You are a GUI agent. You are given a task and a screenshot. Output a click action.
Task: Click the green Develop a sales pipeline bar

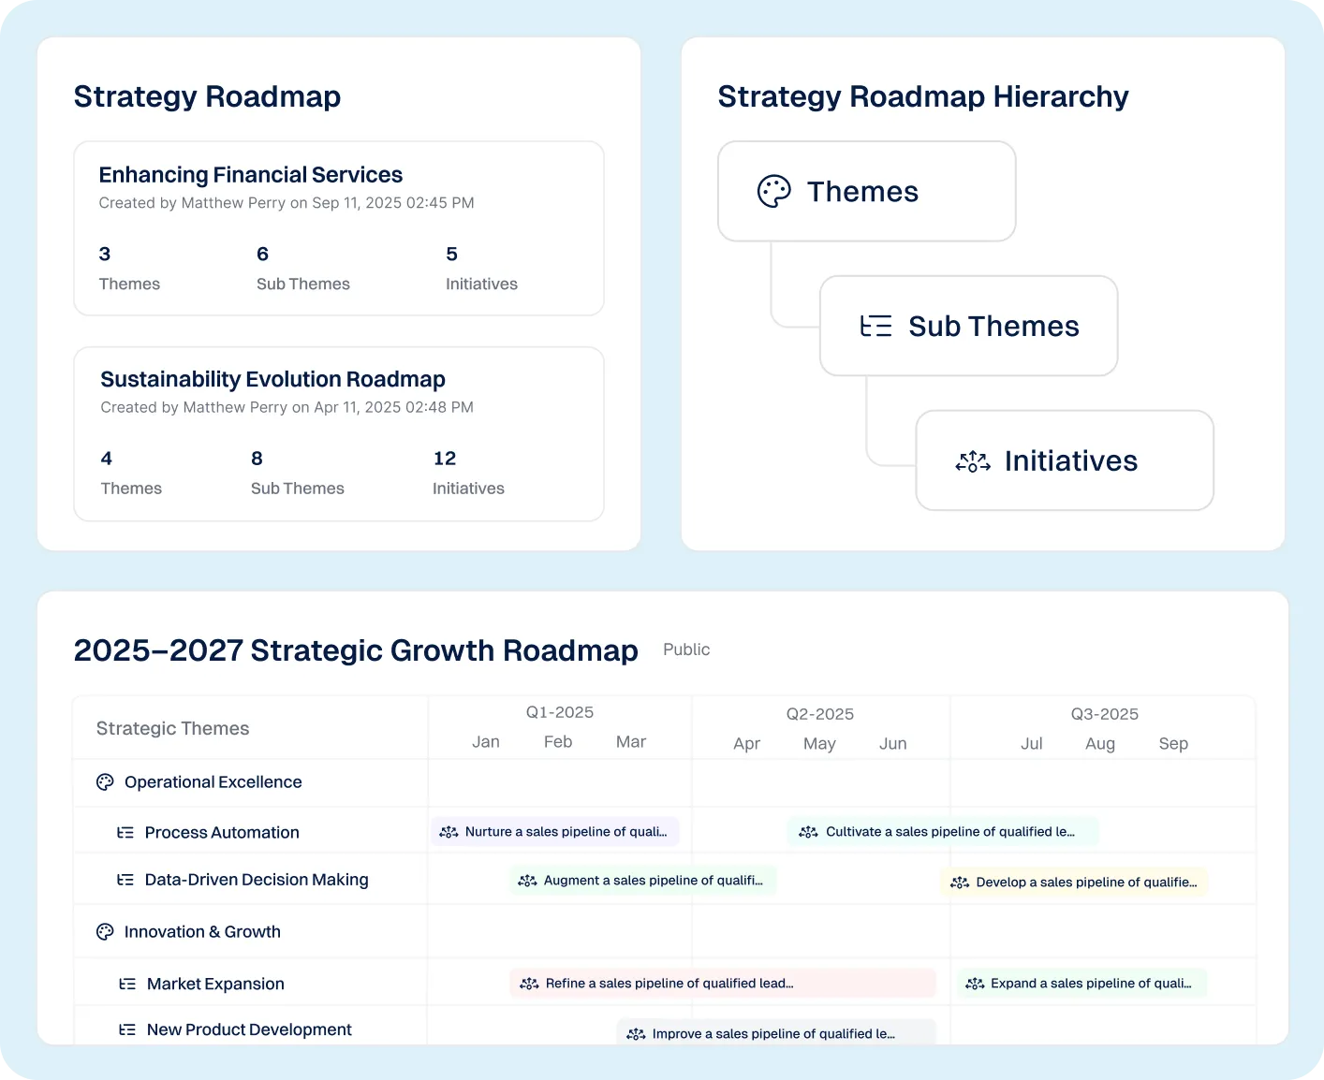click(x=1073, y=882)
